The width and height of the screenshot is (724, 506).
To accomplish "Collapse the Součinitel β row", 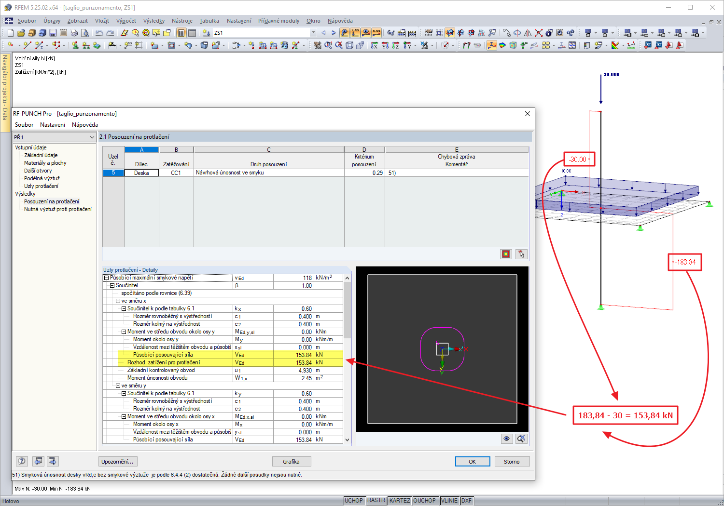I will 112,285.
